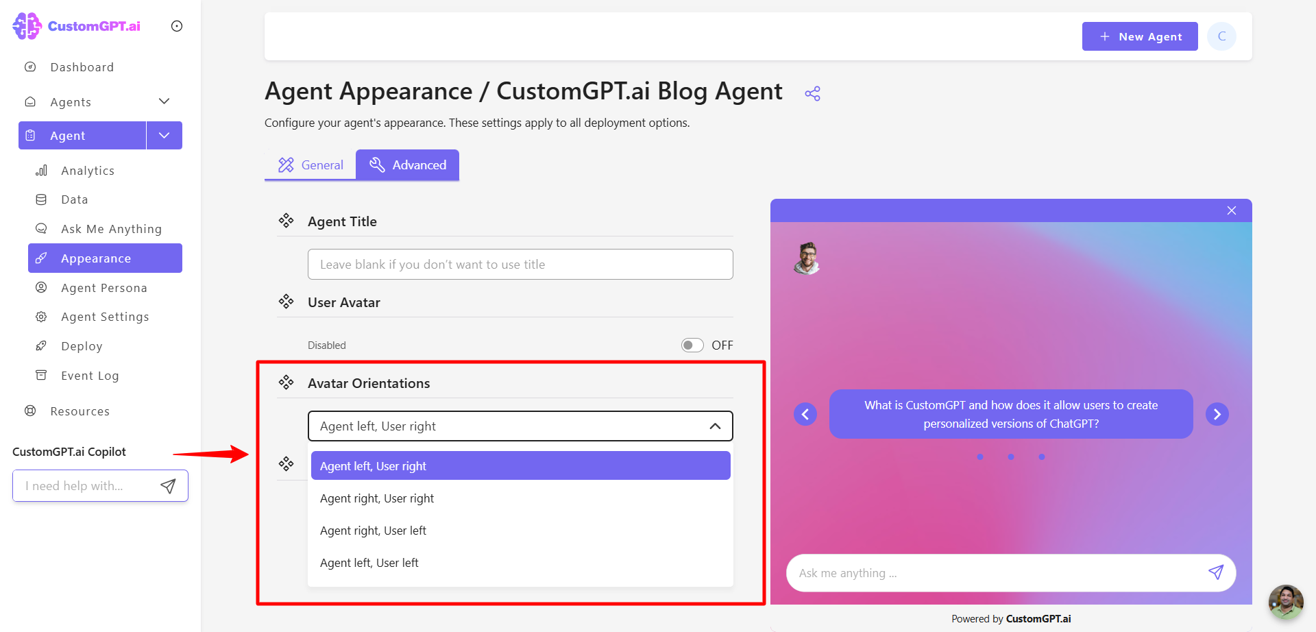Collapse the Avatar Orientations dropdown
The height and width of the screenshot is (632, 1316).
[x=715, y=426]
